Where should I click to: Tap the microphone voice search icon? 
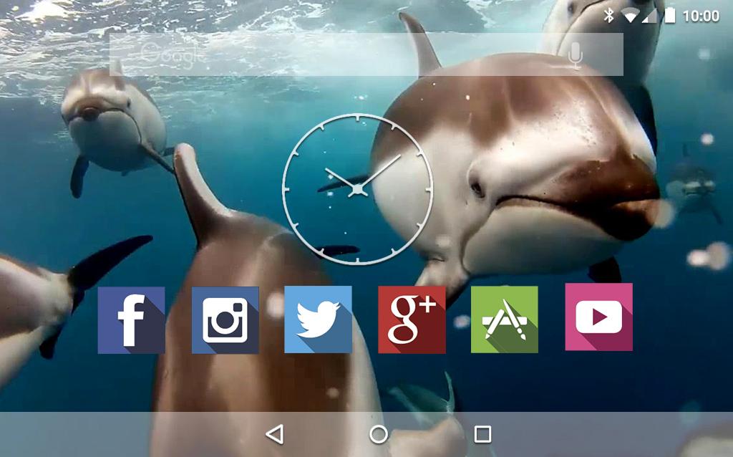tap(576, 54)
